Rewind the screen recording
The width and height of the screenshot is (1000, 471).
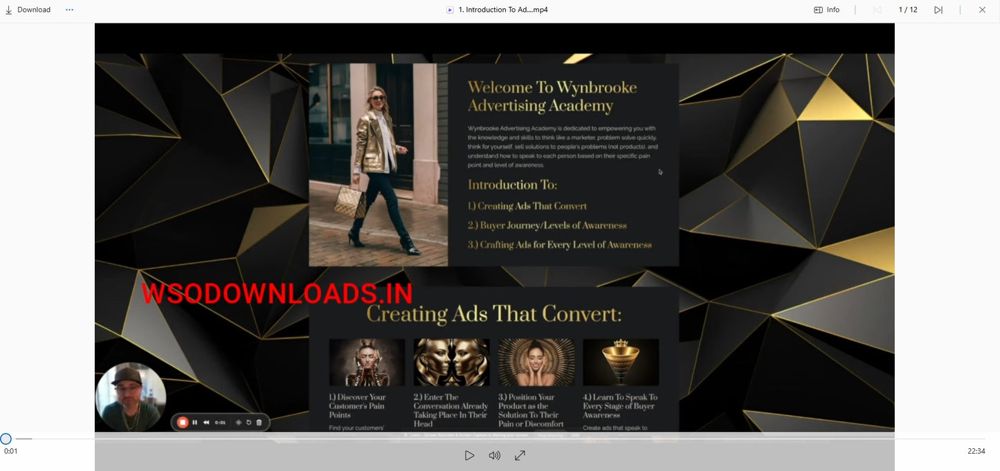click(207, 423)
